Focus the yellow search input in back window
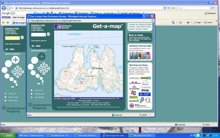The image size is (220, 138). pos(12,38)
